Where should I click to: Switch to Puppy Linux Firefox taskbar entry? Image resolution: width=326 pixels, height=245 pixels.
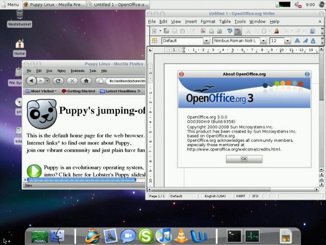(54, 4)
